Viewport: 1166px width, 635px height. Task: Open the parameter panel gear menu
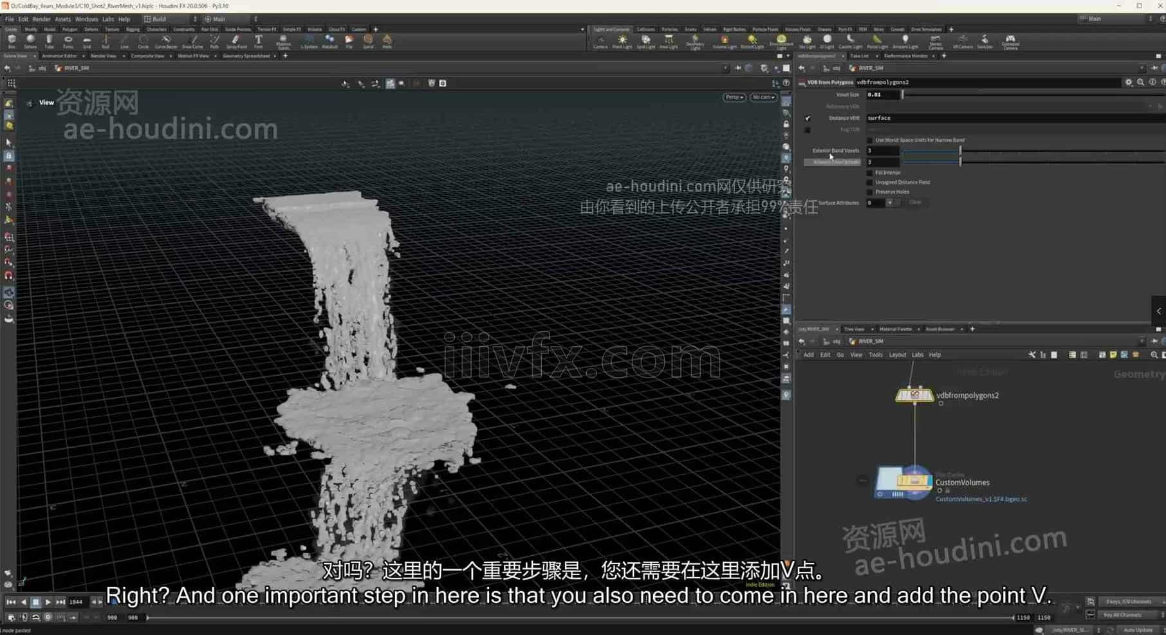coord(1129,82)
